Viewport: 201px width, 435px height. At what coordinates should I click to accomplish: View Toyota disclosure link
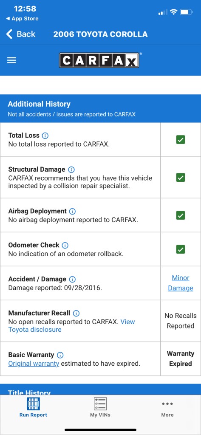[72, 326]
